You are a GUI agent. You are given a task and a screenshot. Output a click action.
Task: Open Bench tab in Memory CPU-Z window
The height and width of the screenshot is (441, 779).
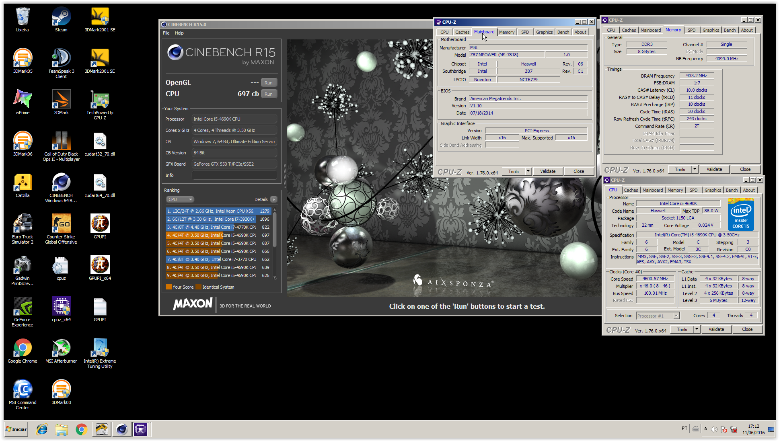pos(730,30)
